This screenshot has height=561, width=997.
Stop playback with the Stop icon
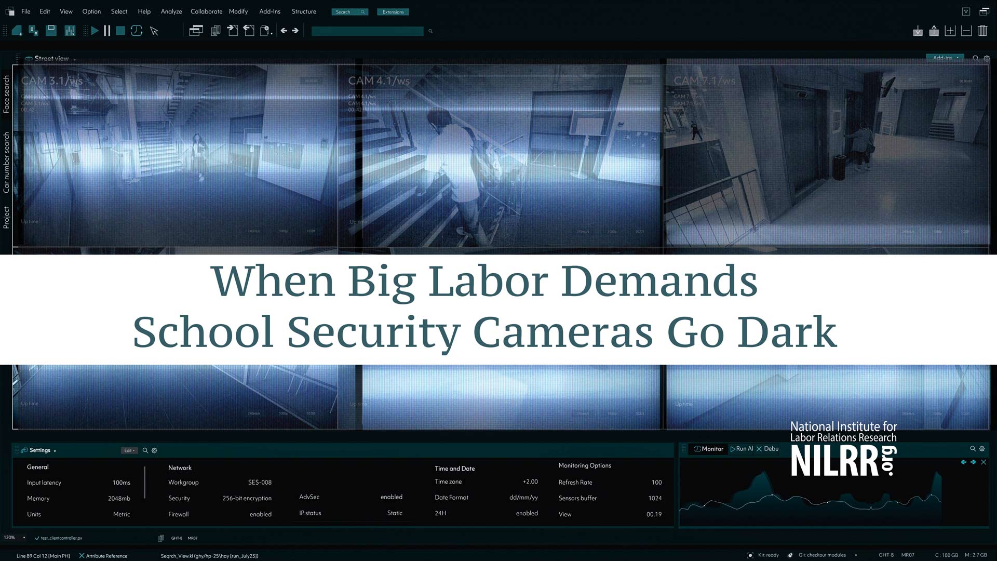(x=120, y=31)
